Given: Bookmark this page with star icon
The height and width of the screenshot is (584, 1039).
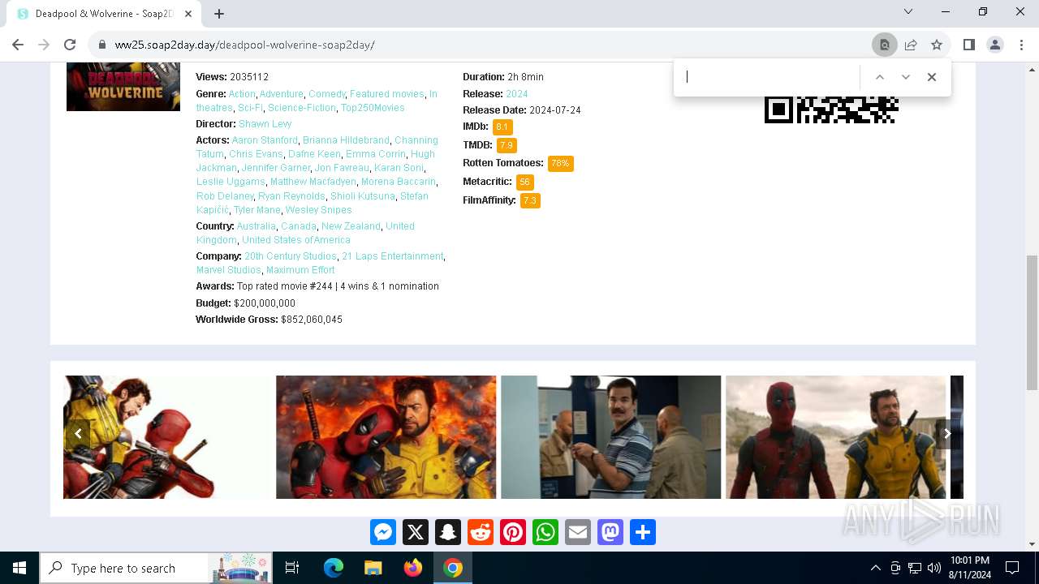Looking at the screenshot, I should click(937, 45).
